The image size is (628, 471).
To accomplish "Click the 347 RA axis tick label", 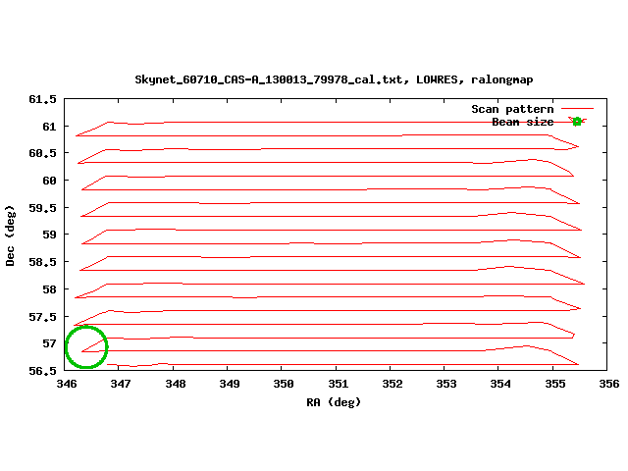I will [x=121, y=384].
